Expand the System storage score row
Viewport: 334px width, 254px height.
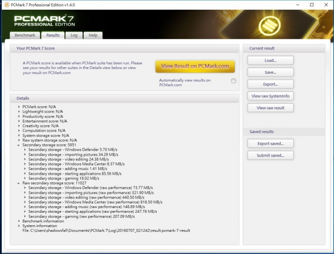tap(19, 135)
